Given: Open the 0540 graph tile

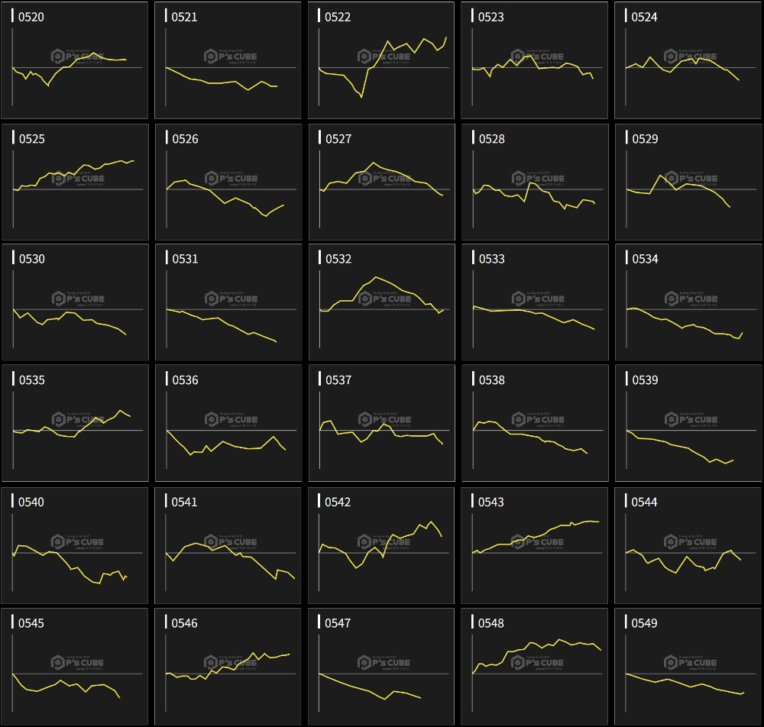Looking at the screenshot, I should point(75,545).
